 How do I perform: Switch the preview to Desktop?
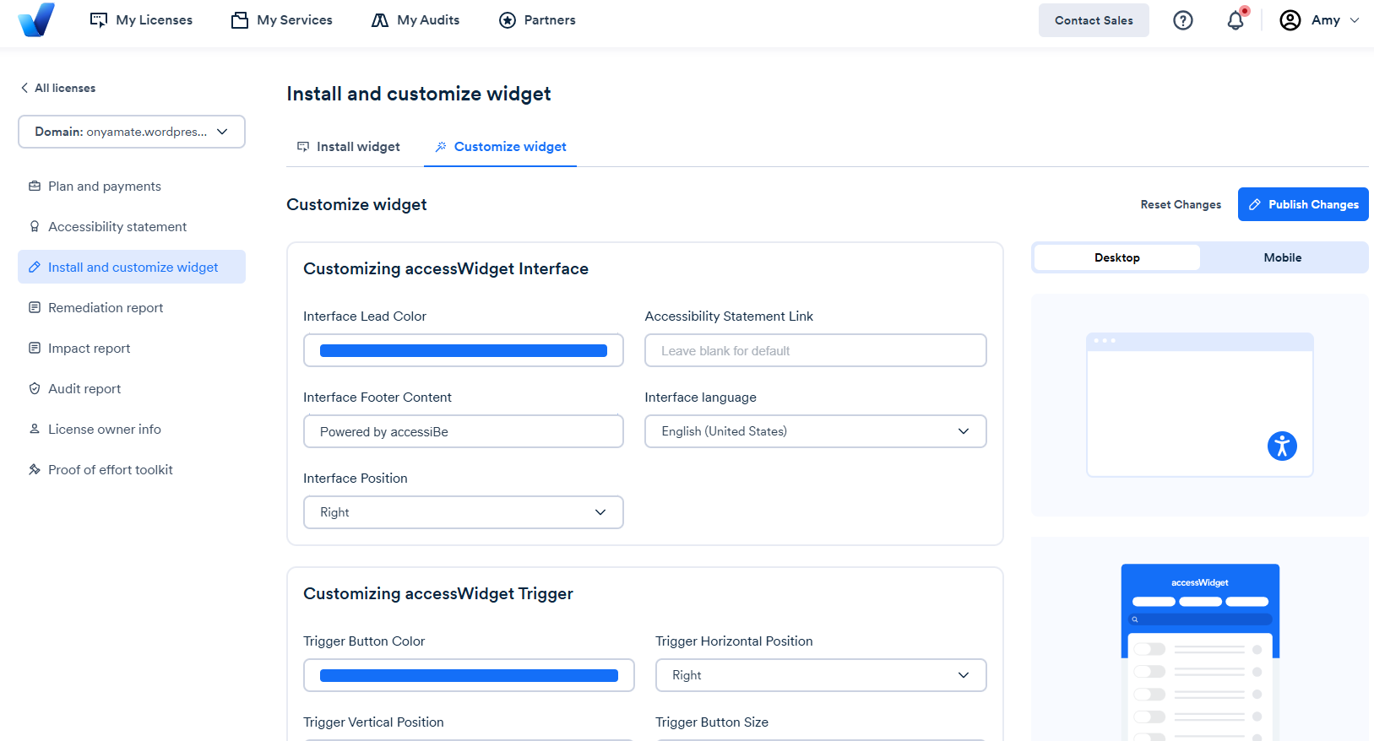click(1117, 257)
